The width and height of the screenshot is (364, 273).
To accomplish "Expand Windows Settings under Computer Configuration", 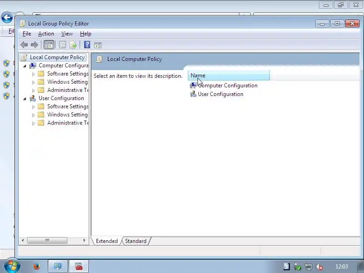I will [x=33, y=82].
